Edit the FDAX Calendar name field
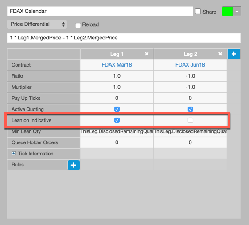 click(x=100, y=11)
